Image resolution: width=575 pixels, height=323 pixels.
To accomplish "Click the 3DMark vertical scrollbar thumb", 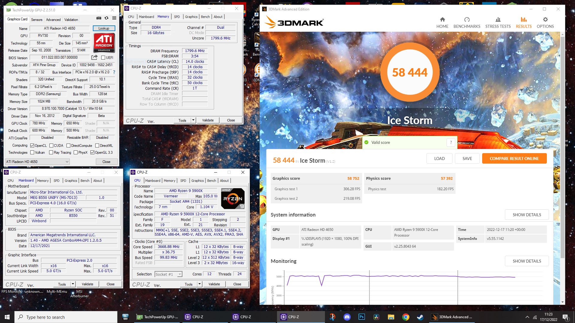I will coord(562,147).
